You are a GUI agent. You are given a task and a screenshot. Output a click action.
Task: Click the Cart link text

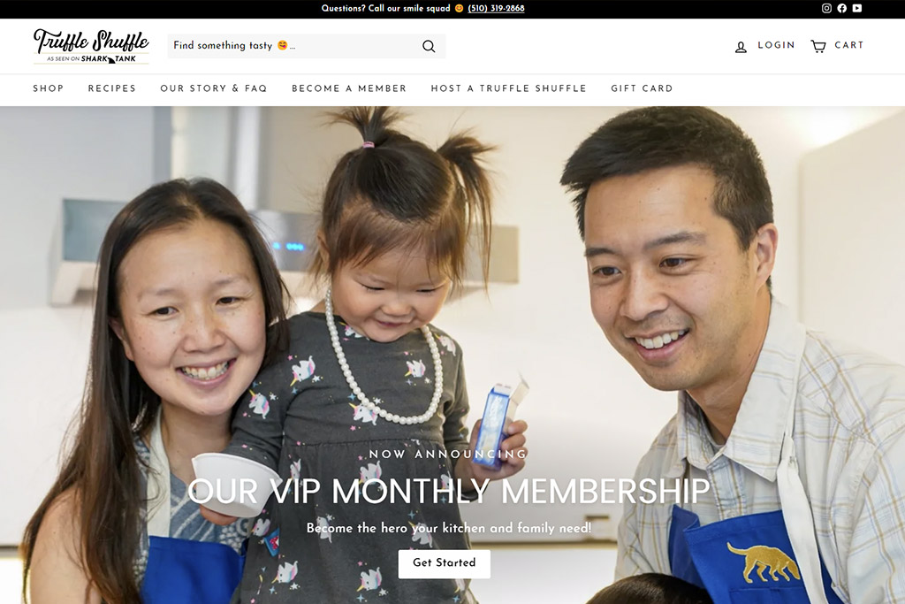(x=849, y=45)
